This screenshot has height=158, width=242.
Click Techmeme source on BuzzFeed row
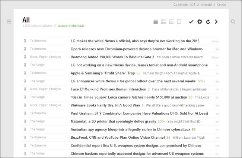pyautogui.click(x=38, y=137)
